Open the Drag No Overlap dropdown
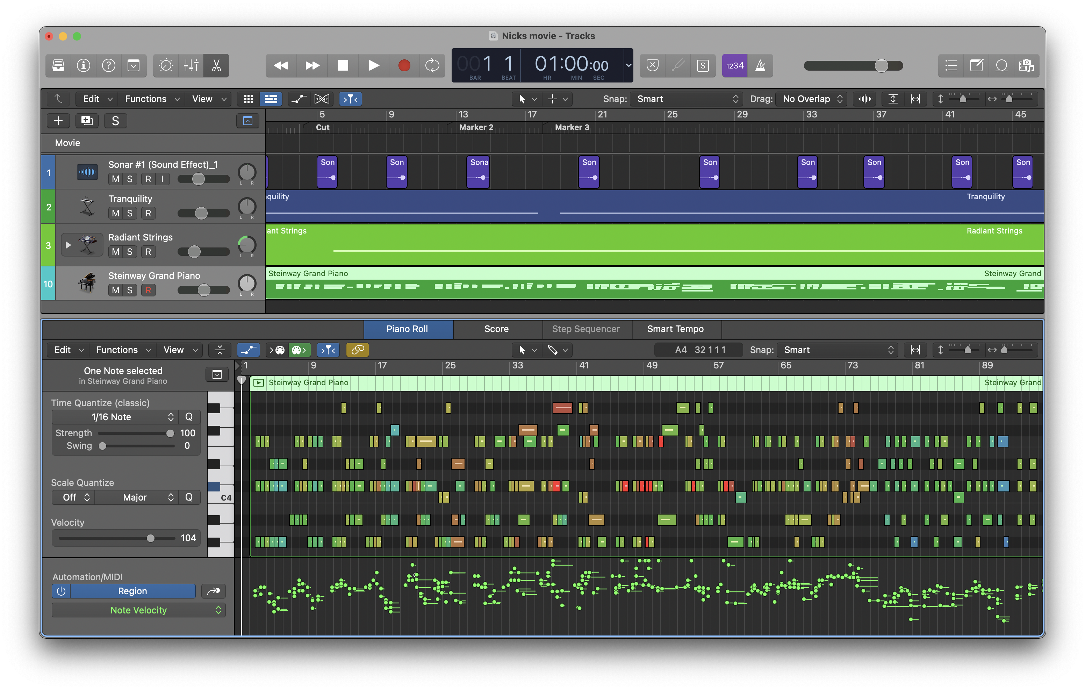This screenshot has height=690, width=1085. 812,99
